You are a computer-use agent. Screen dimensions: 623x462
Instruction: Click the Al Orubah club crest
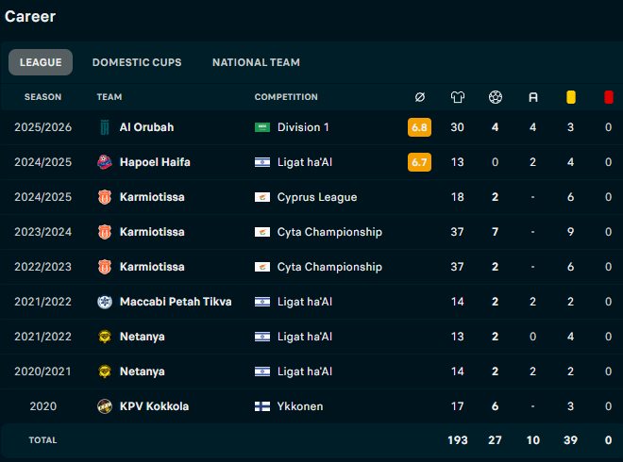(x=105, y=127)
